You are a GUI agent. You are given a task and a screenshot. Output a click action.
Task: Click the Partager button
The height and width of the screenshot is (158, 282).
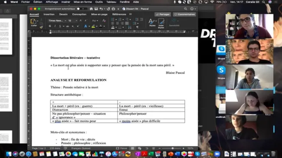click(163, 14)
